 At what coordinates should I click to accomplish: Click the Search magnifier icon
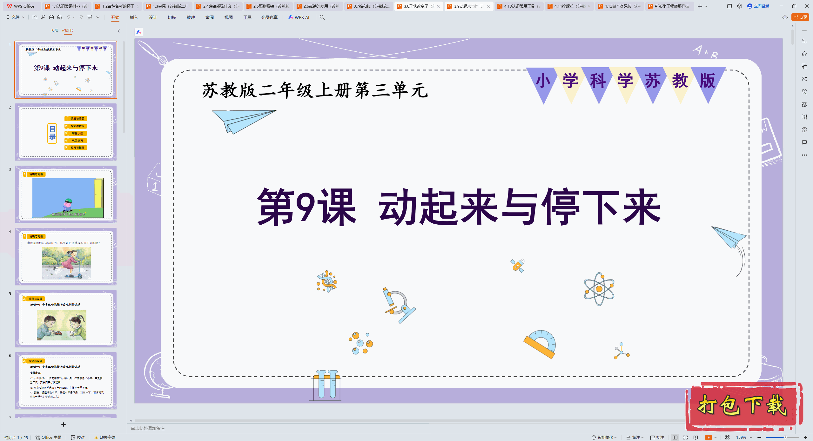pyautogui.click(x=322, y=17)
